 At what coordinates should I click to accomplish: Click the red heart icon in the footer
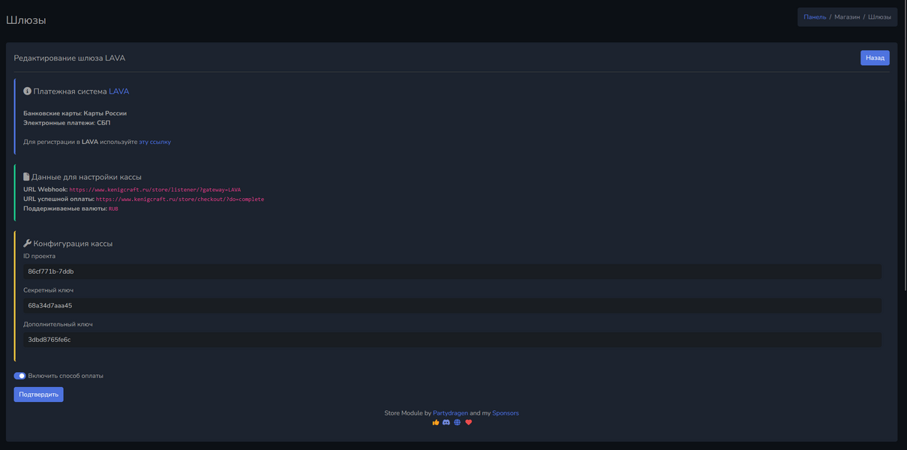point(468,422)
